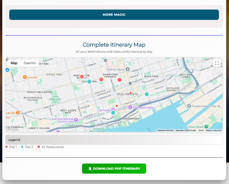Viewport: 229px width, 184px height.
Task: Open Fort York National Historic Site pin
Action: point(76,120)
